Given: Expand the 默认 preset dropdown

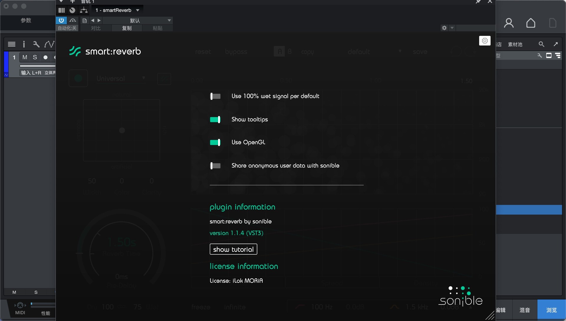Looking at the screenshot, I should click(169, 21).
